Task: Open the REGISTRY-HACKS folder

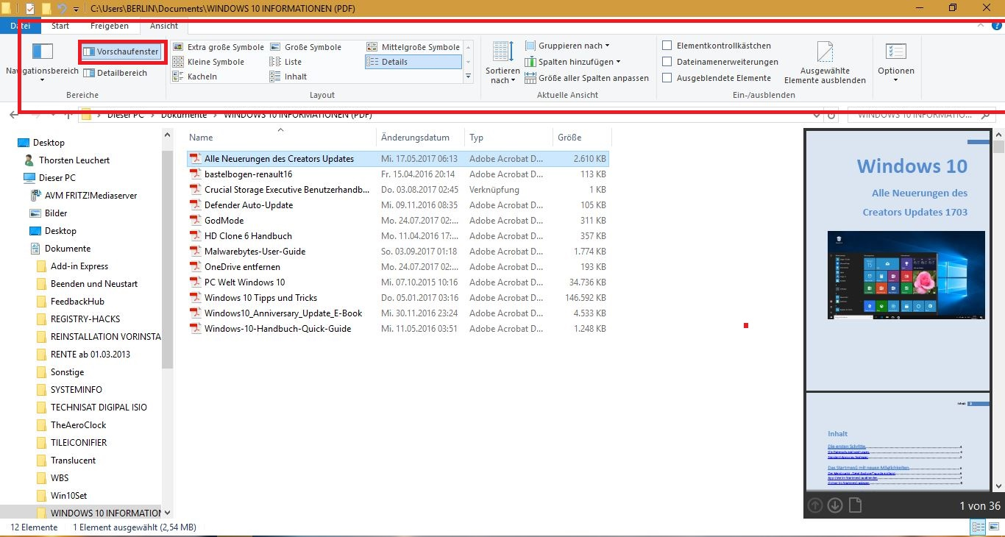Action: pyautogui.click(x=85, y=319)
